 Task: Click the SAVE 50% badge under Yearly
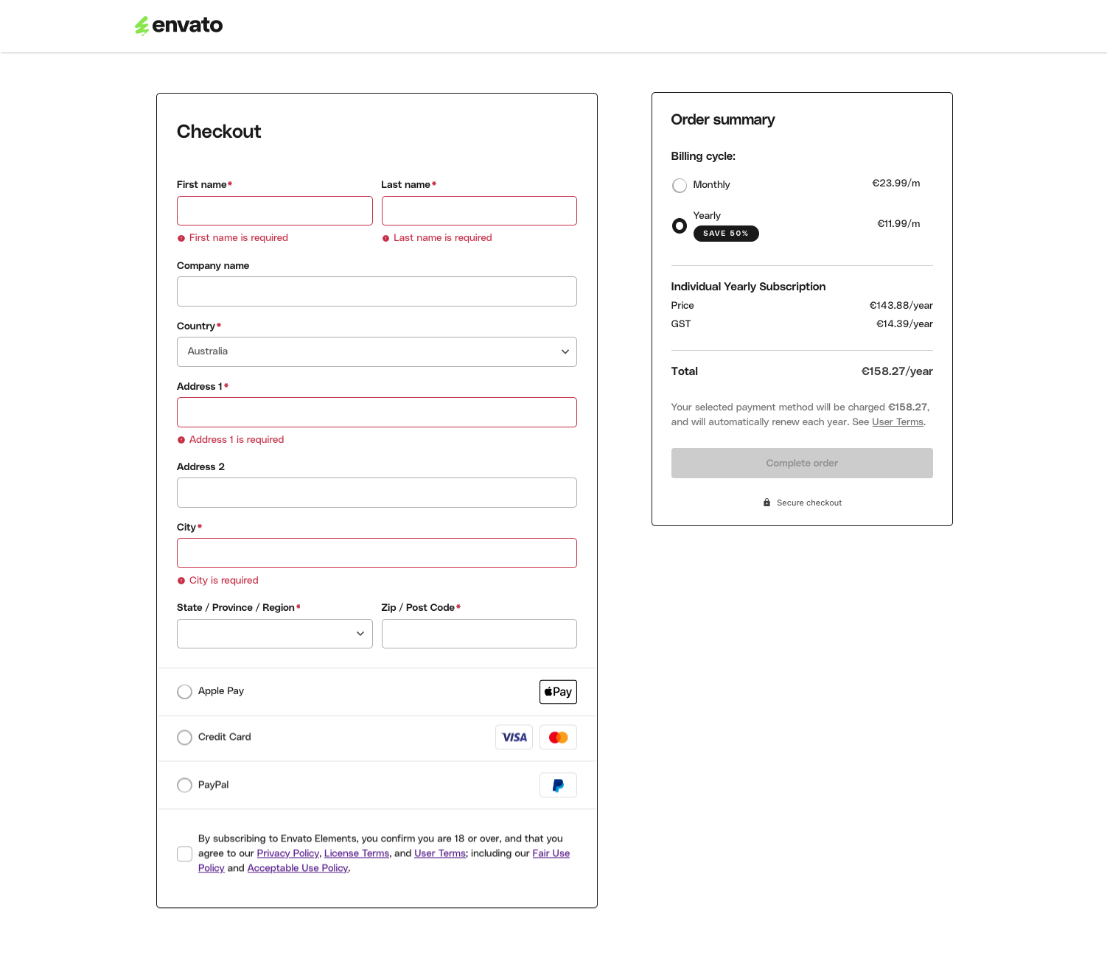coord(726,233)
